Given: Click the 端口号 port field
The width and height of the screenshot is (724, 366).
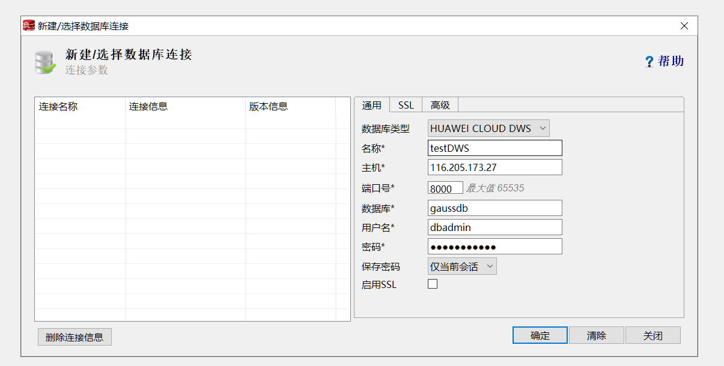Looking at the screenshot, I should 445,188.
